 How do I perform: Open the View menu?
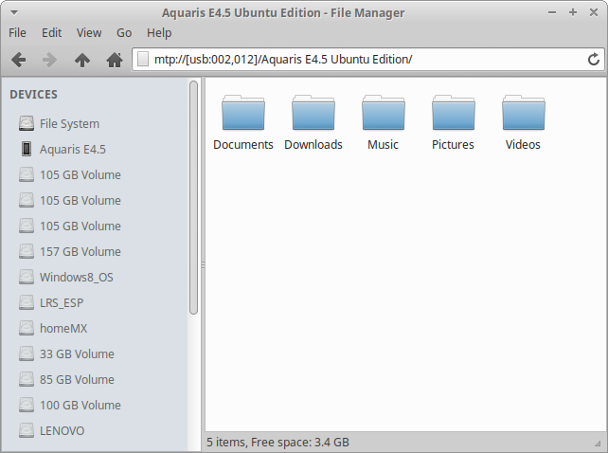pos(89,33)
